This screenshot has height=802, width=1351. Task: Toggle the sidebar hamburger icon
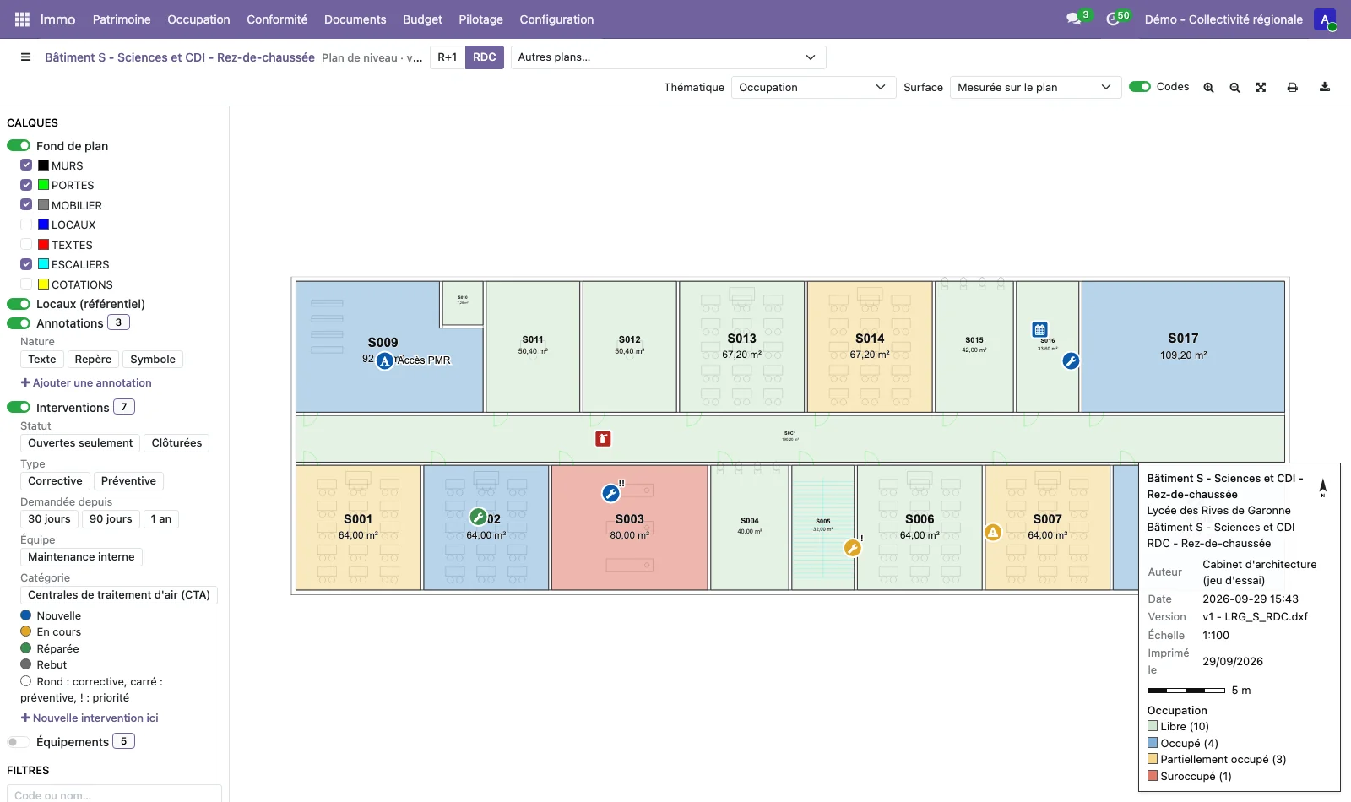coord(26,57)
